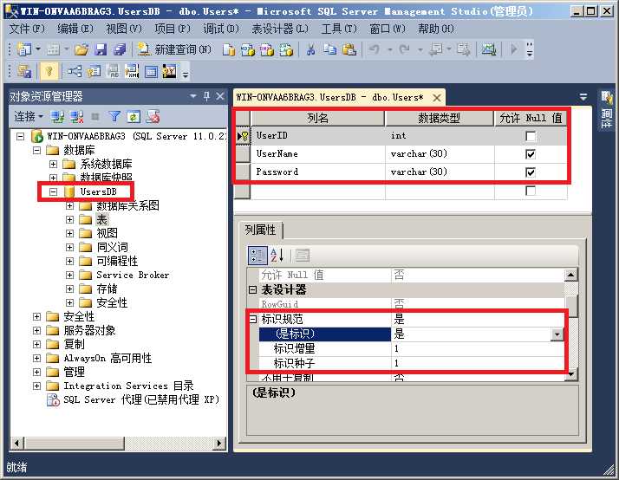
Task: Click the Activity Monitor icon in toolbar
Action: coord(488,49)
